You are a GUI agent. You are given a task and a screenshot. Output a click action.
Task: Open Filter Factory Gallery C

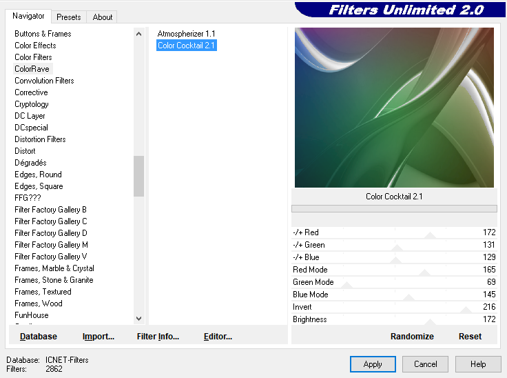pos(51,221)
